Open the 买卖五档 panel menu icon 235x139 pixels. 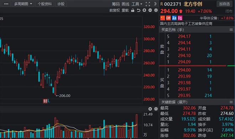(x=231, y=30)
